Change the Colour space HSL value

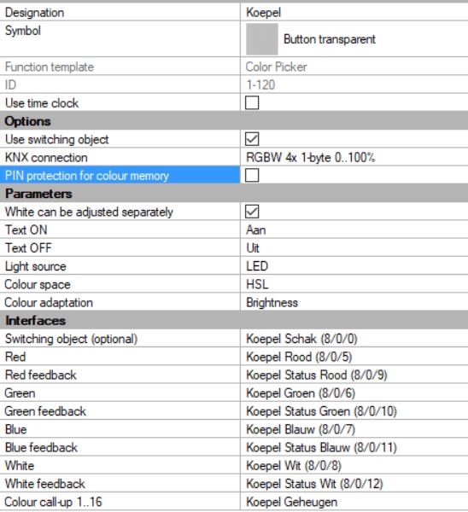pos(354,284)
